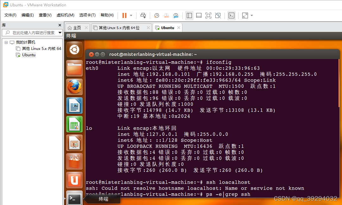Launch Firefox from the Ubuntu launcher
The height and width of the screenshot is (205, 342).
[74, 87]
